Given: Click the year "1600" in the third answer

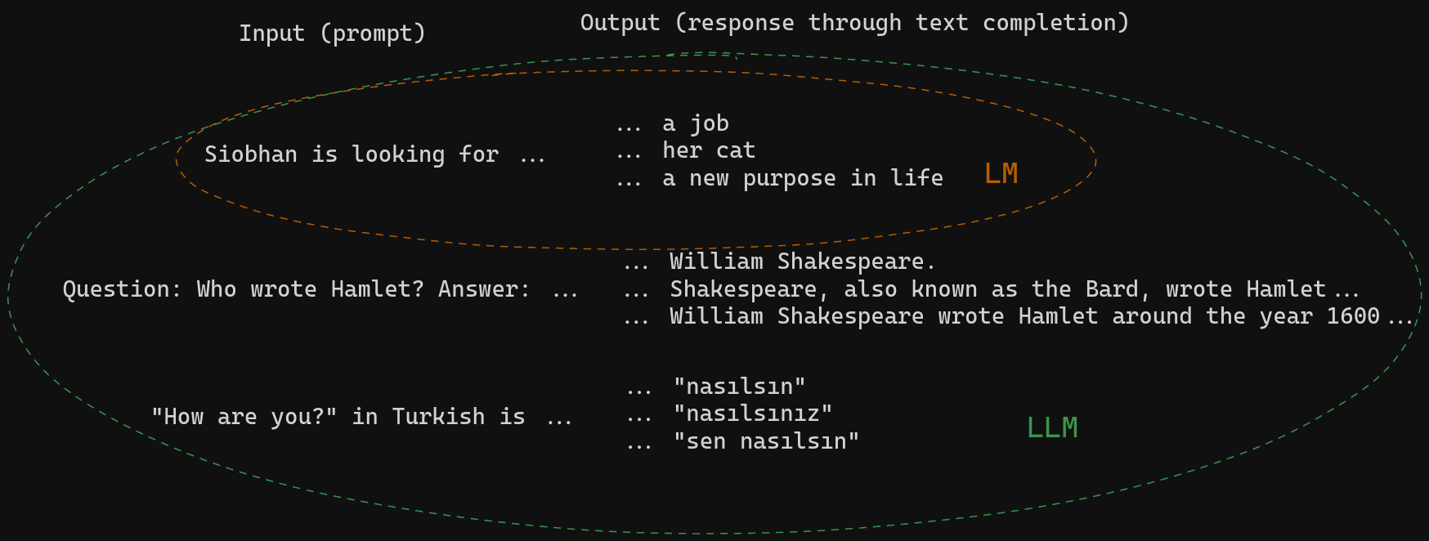Looking at the screenshot, I should tap(1352, 316).
